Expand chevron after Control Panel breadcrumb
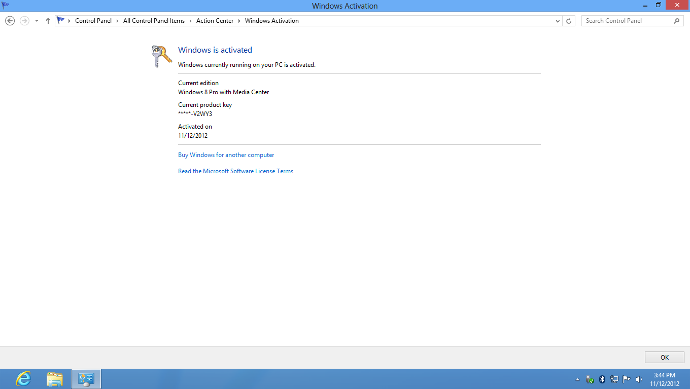This screenshot has width=690, height=389. pyautogui.click(x=118, y=21)
